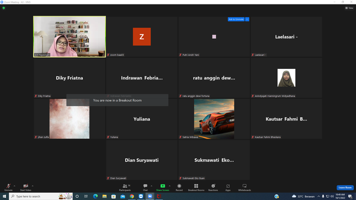
Task: Click the Yuliana participant tile
Action: pos(142,119)
